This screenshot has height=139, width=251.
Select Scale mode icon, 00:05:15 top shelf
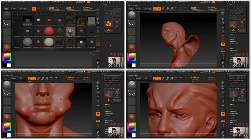(x=167, y=9)
